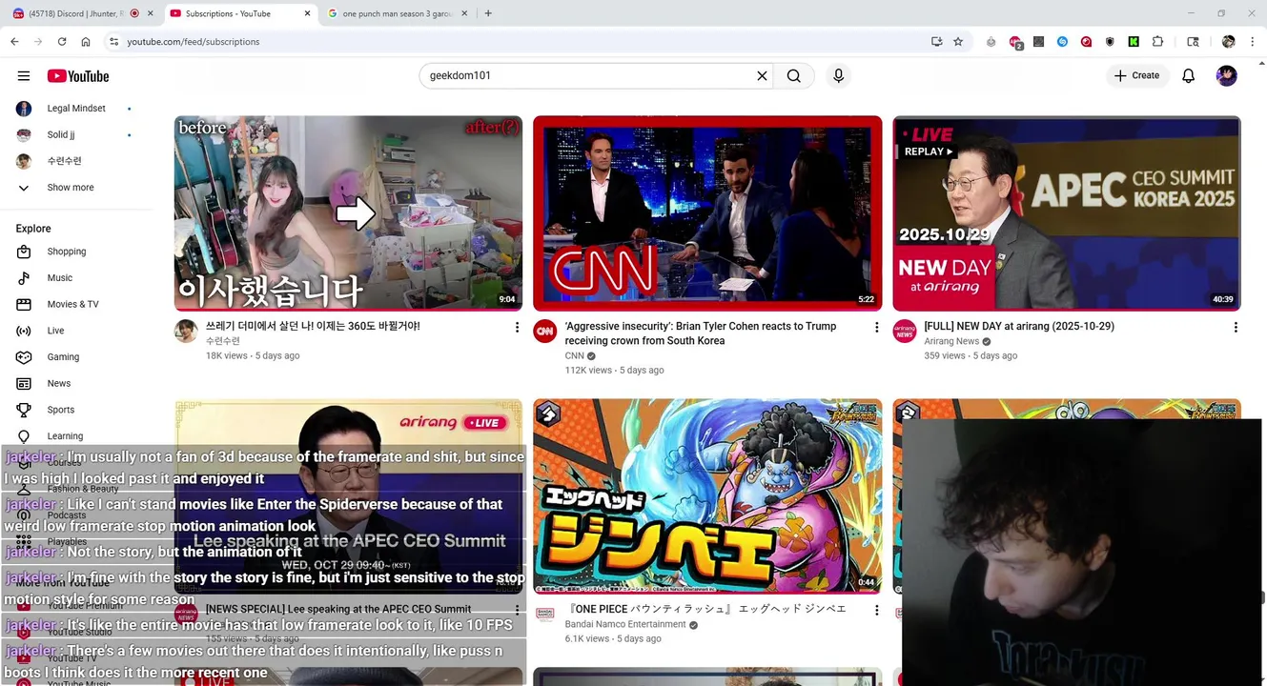Open Chrome profile avatar in toolbar
The width and height of the screenshot is (1267, 686).
pyautogui.click(x=1228, y=42)
